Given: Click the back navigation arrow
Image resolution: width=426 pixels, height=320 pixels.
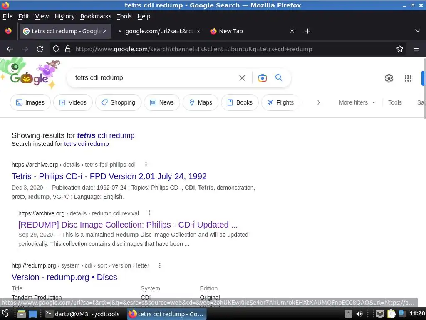Looking at the screenshot, I should pyautogui.click(x=10, y=49).
